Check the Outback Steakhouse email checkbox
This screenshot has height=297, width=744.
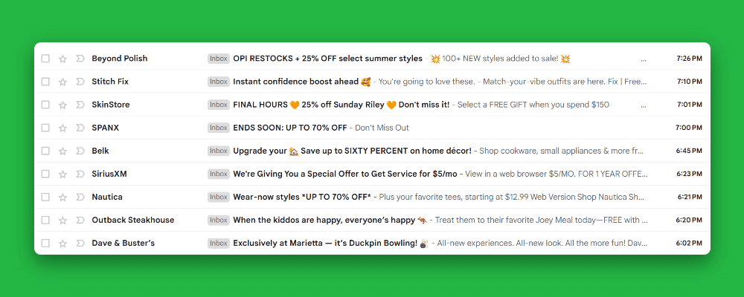pyautogui.click(x=45, y=220)
